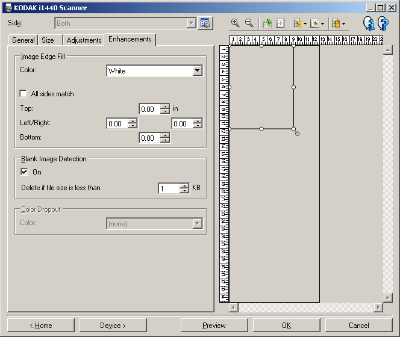Increase the Right edge fill value
This screenshot has width=400, height=337.
pos(198,121)
